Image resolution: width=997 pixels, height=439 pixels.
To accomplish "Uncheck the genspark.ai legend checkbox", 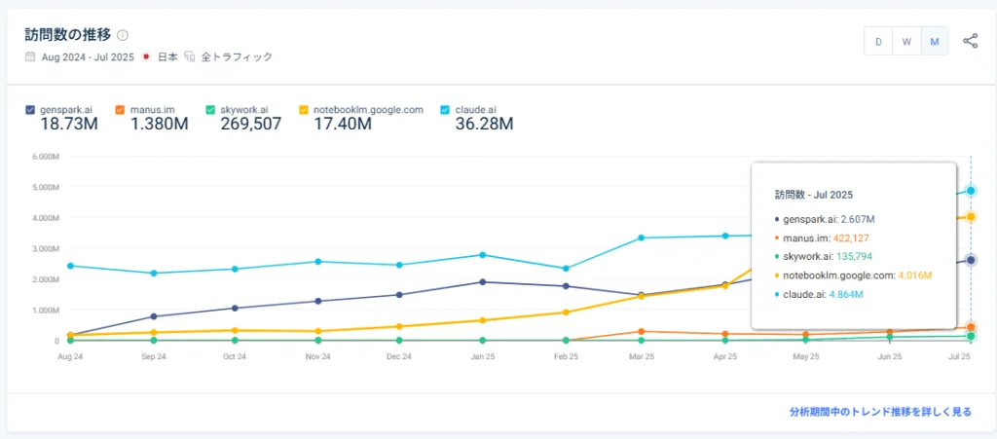I will (x=30, y=109).
